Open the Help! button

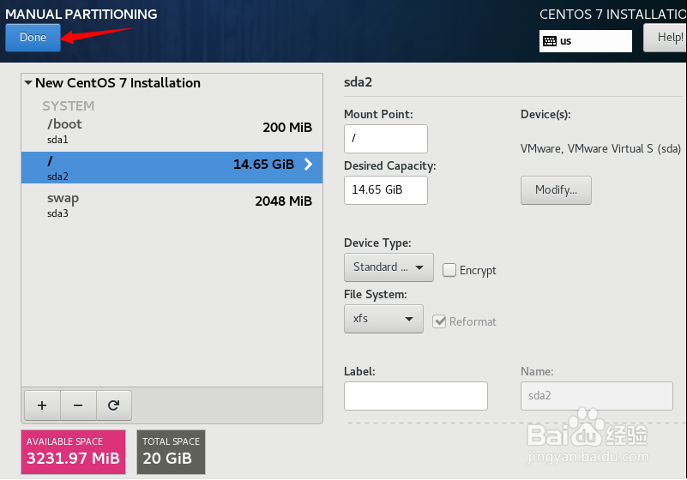(665, 38)
